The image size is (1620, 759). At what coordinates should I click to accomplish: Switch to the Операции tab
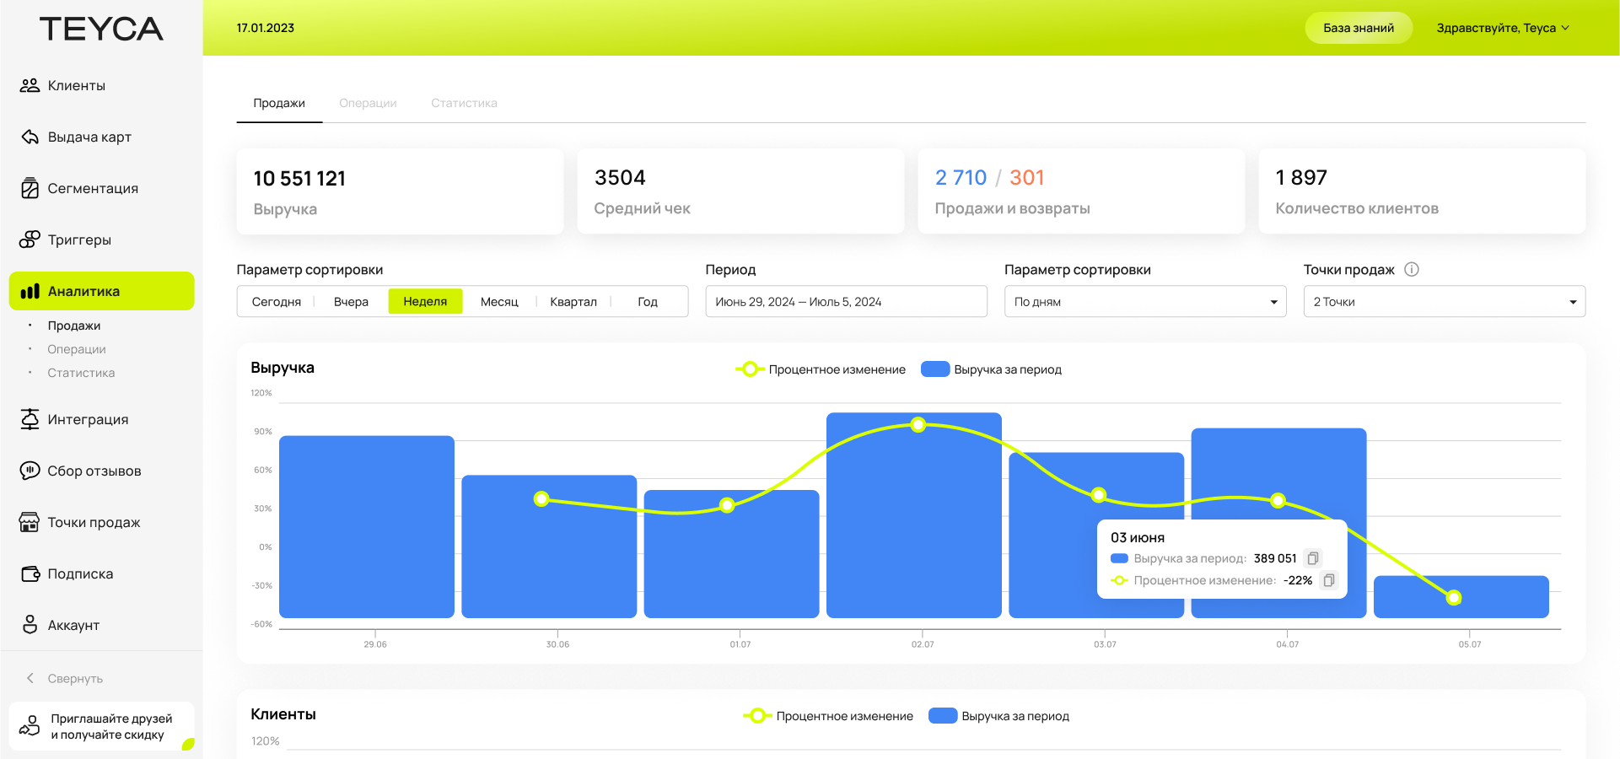[x=368, y=103]
